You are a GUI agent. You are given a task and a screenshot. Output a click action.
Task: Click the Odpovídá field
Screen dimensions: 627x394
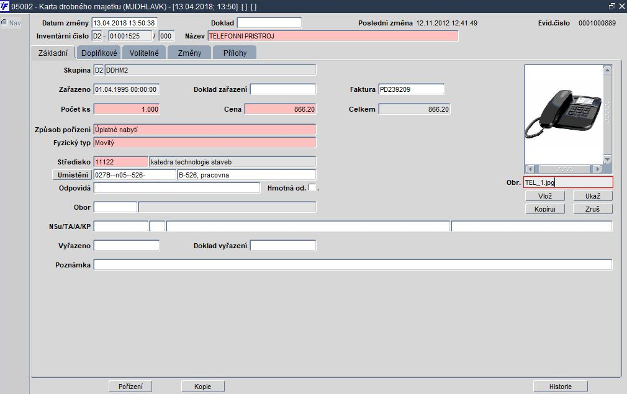177,188
